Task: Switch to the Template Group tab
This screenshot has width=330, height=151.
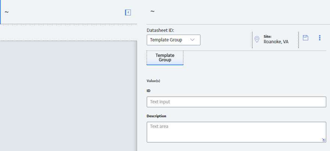Action: coord(165,58)
